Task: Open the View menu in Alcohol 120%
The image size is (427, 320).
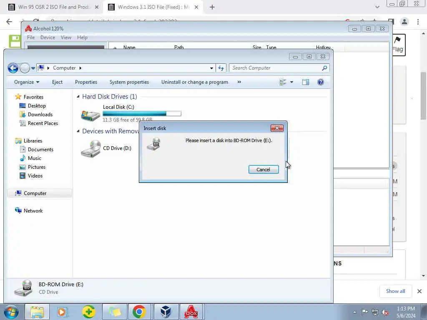Action: (66, 37)
